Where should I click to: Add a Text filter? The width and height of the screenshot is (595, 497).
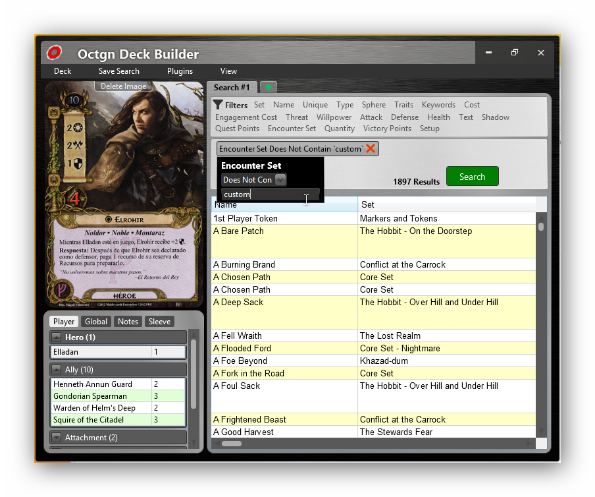[465, 117]
